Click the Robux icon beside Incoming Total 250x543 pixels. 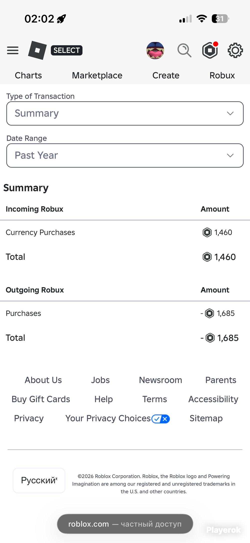click(207, 257)
